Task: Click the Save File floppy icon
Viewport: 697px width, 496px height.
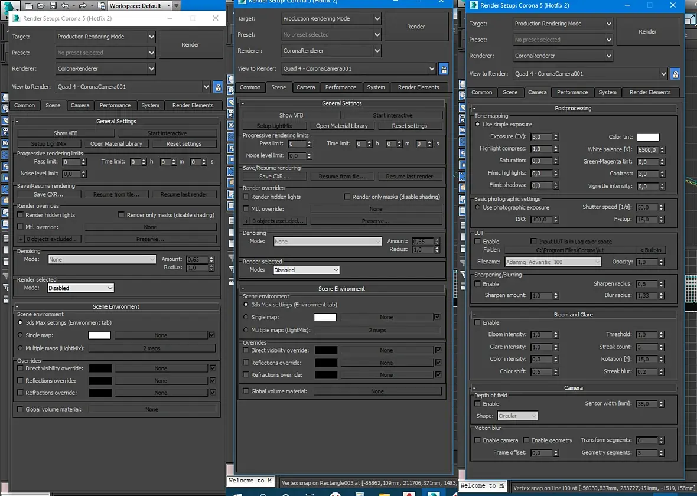Action: 53,6
